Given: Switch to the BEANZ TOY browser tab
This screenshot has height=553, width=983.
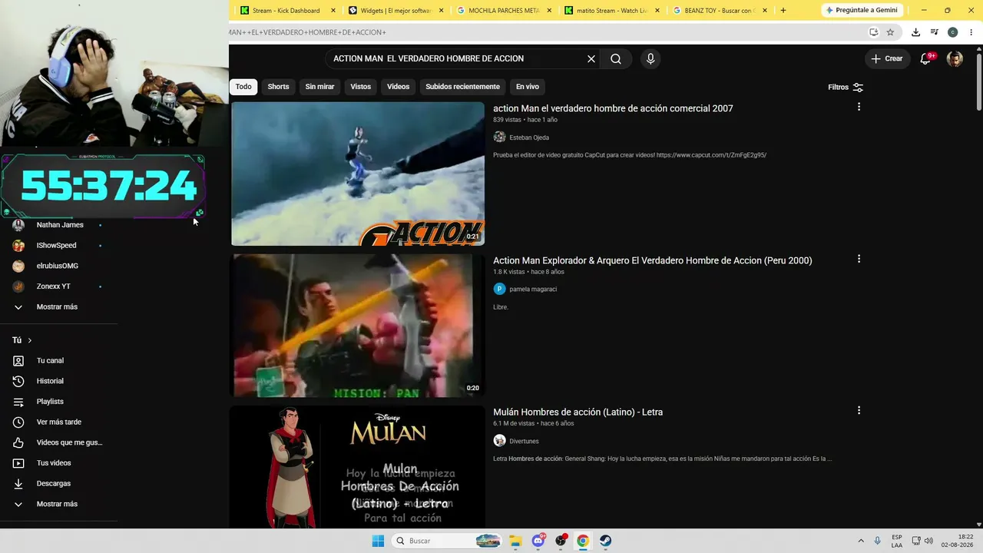Looking at the screenshot, I should point(719,11).
